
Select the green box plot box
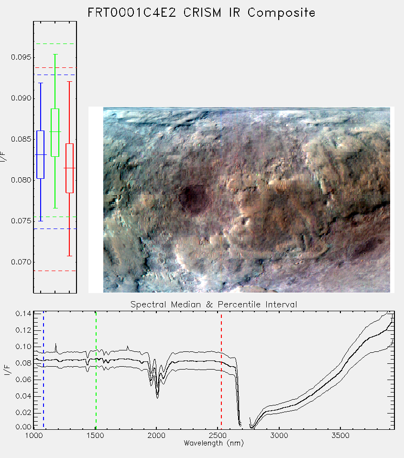click(x=55, y=132)
